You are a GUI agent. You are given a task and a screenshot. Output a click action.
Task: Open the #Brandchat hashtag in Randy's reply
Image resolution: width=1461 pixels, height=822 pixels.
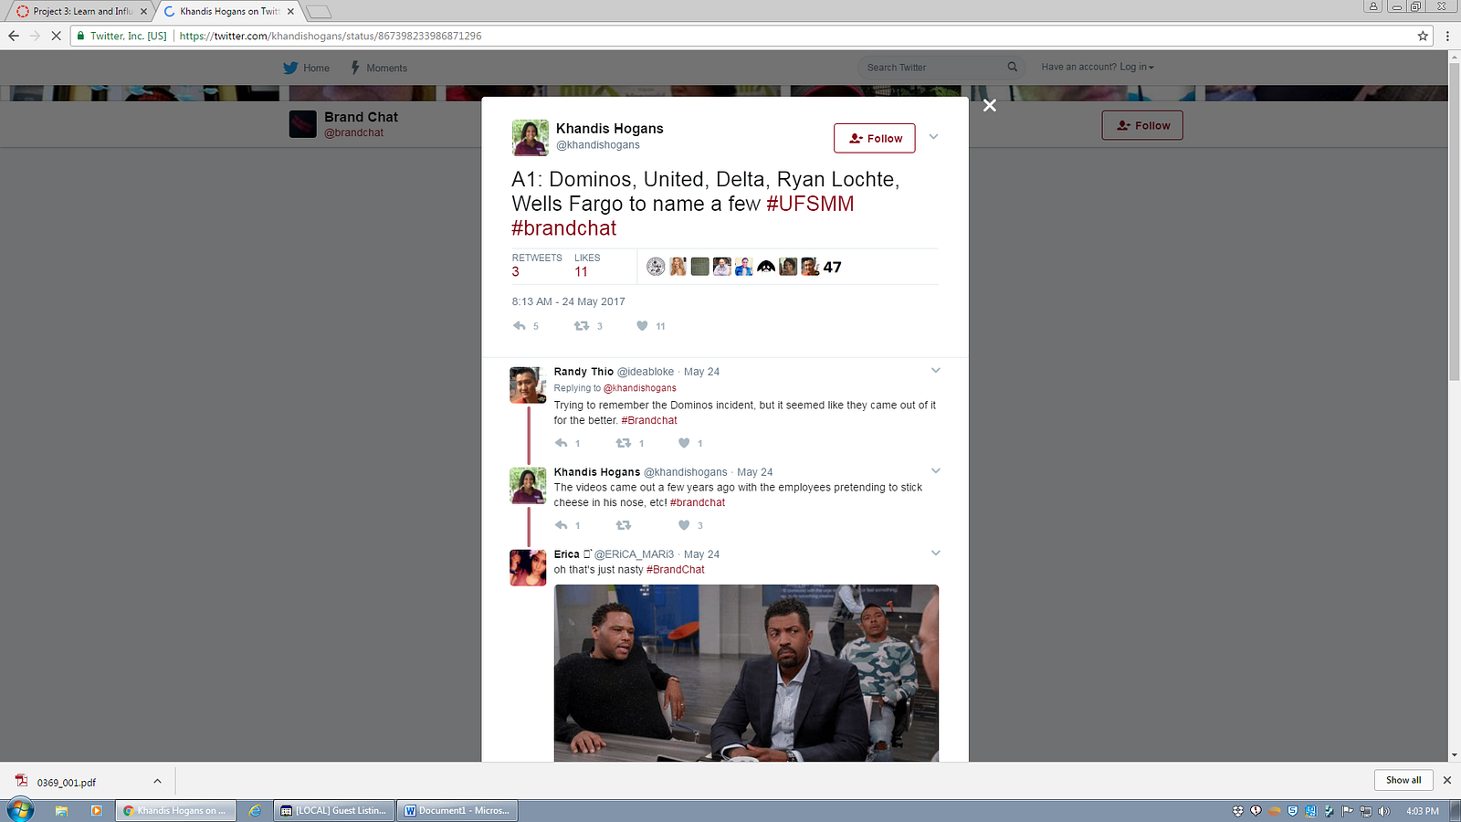coord(649,420)
